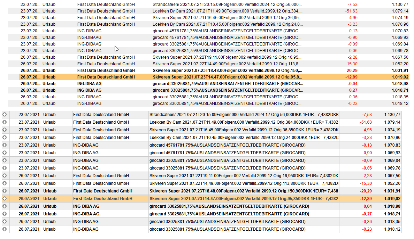
Task: Expand the Loekken By Cam row with amount -51,63
Action: click(x=5, y=122)
